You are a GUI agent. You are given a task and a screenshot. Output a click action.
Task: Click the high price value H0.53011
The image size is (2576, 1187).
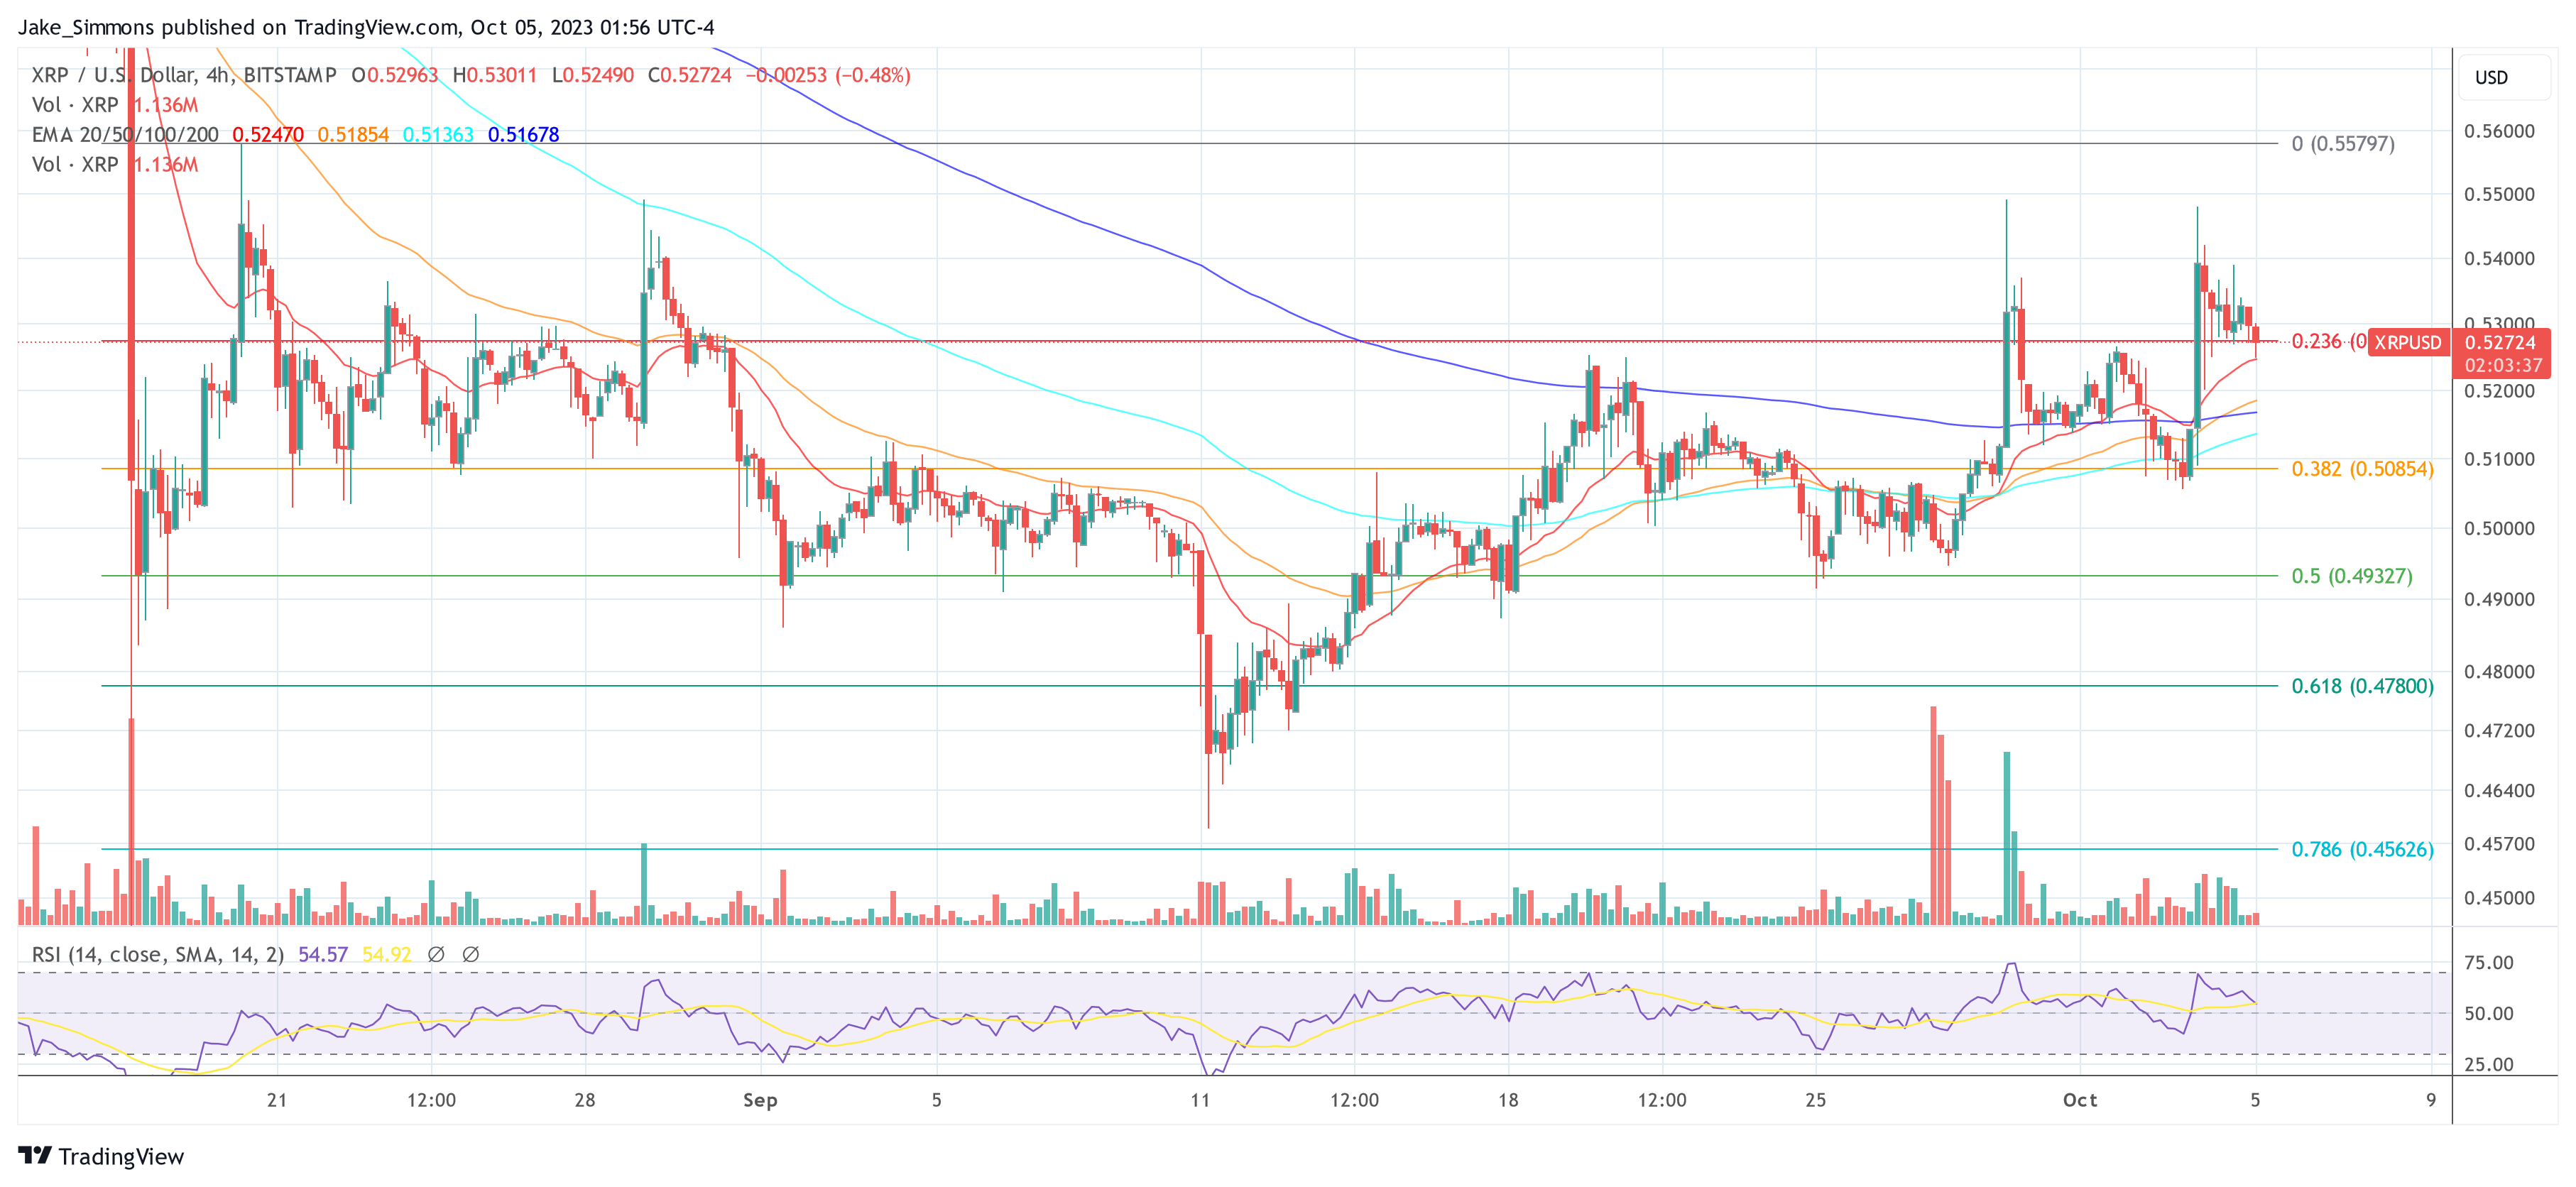click(495, 75)
